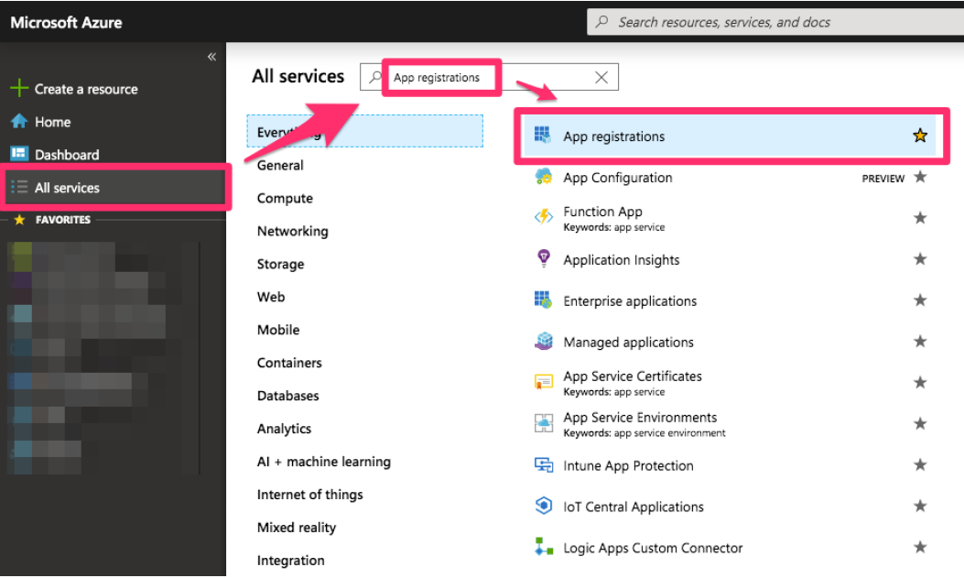
Task: Favorite App Configuration by clicking its star
Action: pos(921,178)
